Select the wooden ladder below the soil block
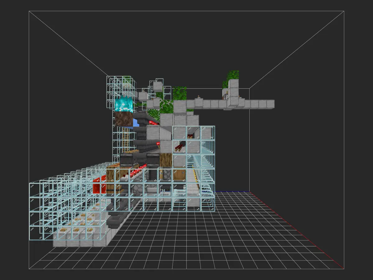This screenshot has height=280, width=373. (126, 139)
